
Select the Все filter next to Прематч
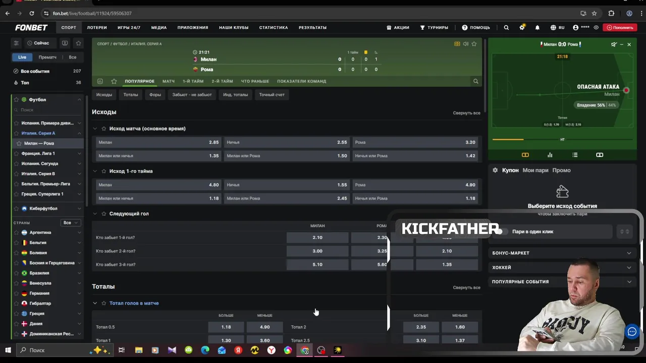(x=73, y=57)
